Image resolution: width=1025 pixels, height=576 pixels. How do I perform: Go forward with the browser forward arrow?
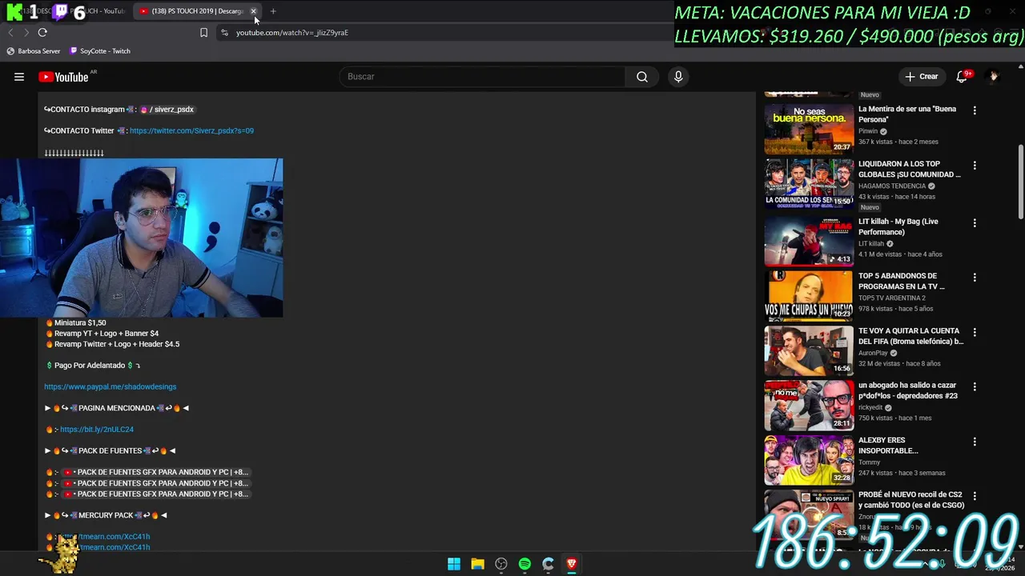[x=26, y=33]
